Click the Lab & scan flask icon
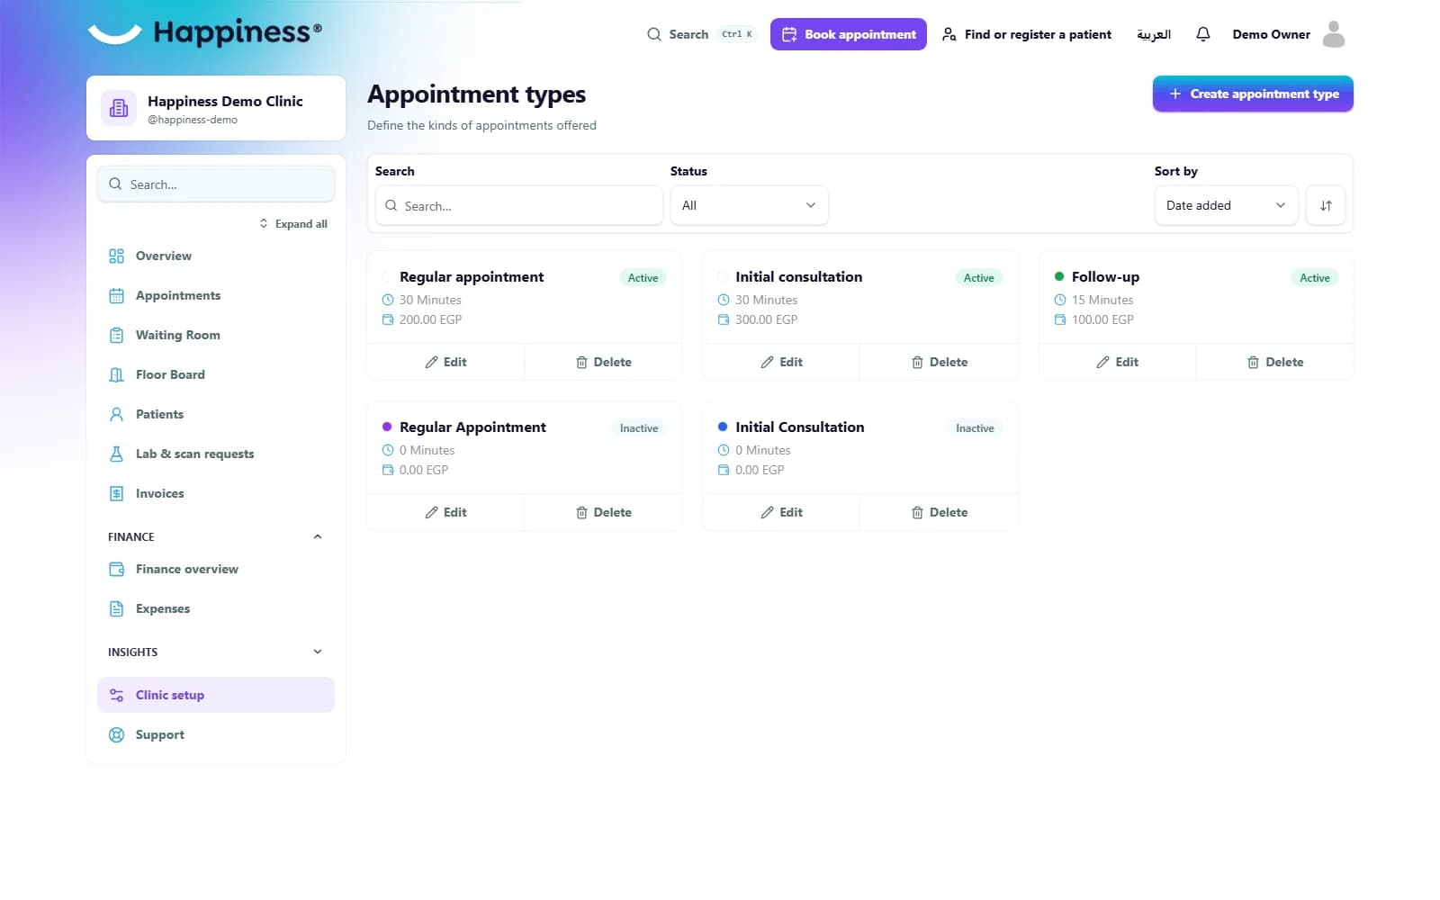1440x900 pixels. (116, 454)
